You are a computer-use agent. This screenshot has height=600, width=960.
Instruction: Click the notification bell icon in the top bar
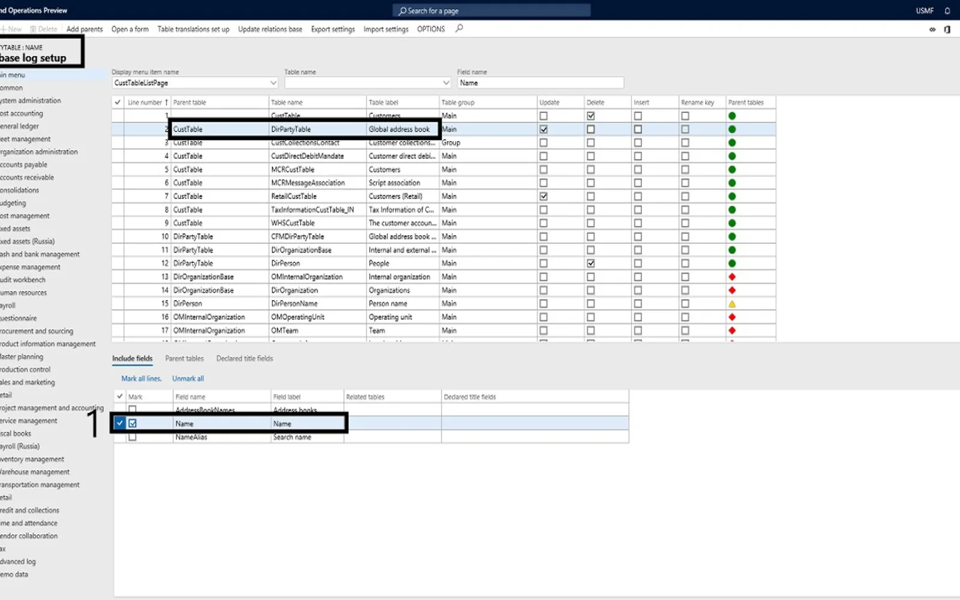947,11
